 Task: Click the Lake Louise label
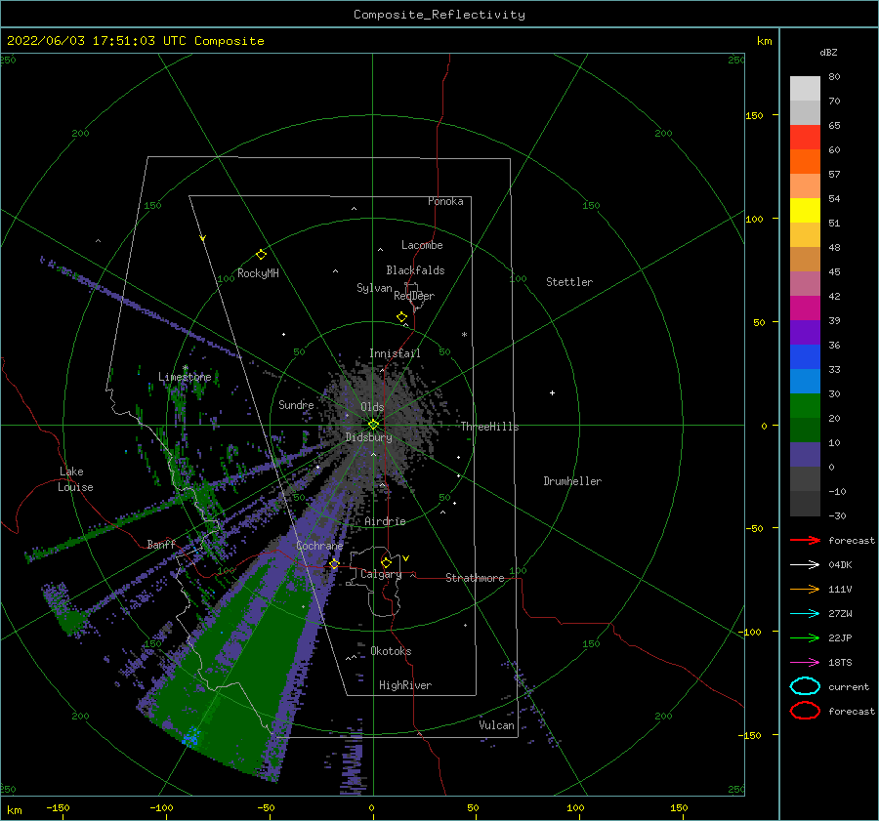pos(75,479)
